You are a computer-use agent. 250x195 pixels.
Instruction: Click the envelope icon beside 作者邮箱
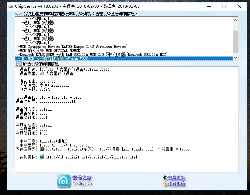point(165,184)
